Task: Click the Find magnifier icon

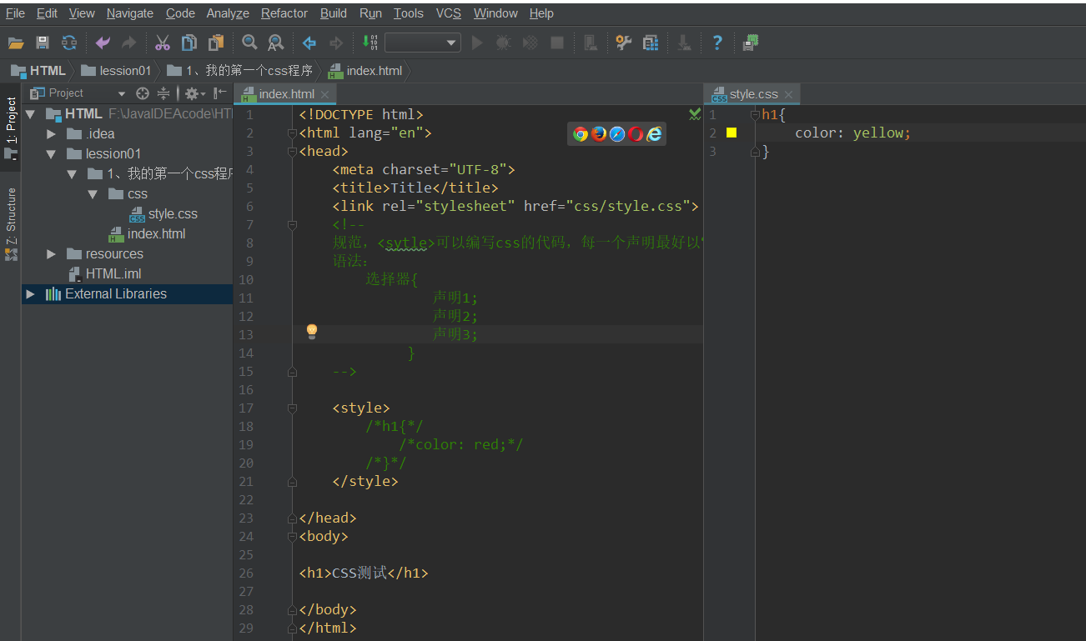Action: click(249, 43)
